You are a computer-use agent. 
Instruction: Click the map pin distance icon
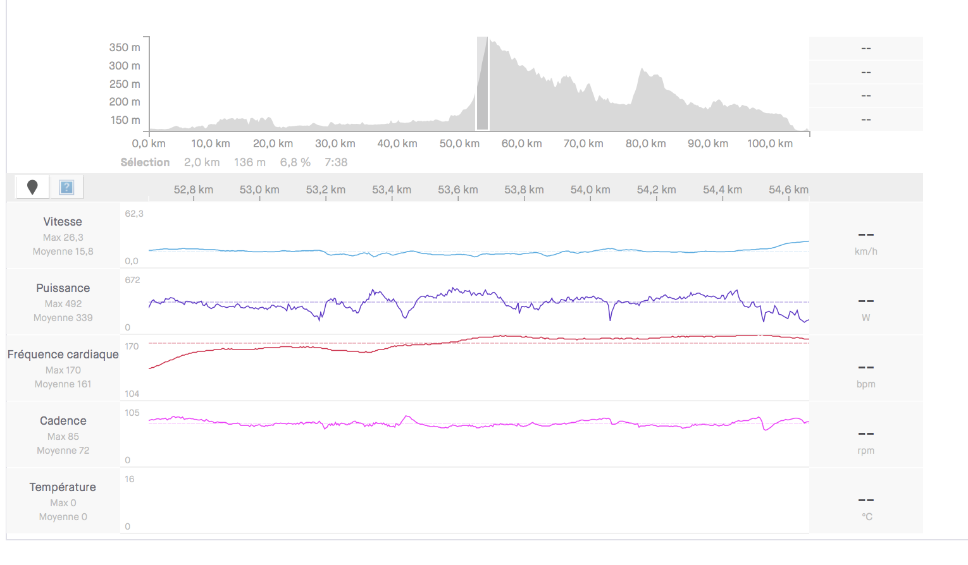pos(32,187)
